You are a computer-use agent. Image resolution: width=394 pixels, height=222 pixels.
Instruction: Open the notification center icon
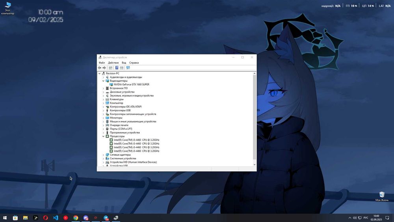[x=387, y=218]
